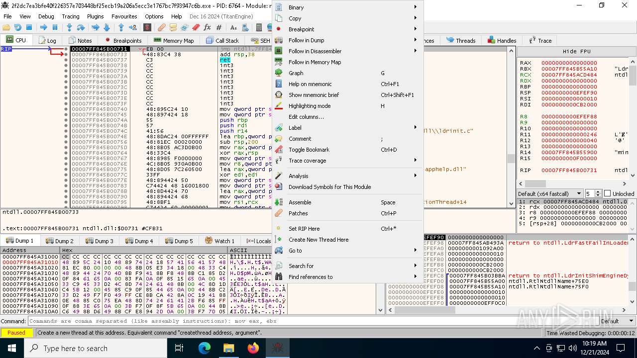Switch to the Memory Map tab

pyautogui.click(x=173, y=40)
